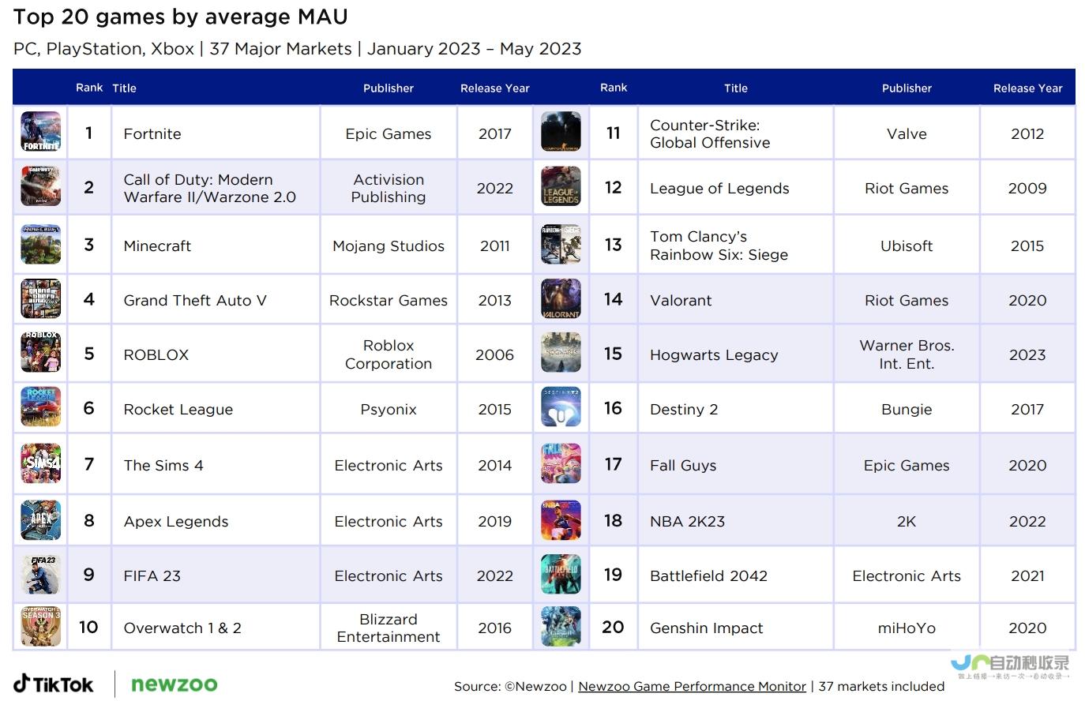Image resolution: width=1085 pixels, height=701 pixels.
Task: Click the ROBLOX cover thumbnail
Action: click(x=41, y=353)
